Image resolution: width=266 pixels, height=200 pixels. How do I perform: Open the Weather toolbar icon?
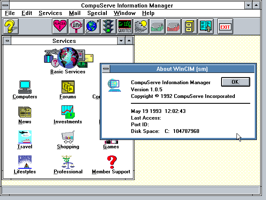[x=140, y=27]
